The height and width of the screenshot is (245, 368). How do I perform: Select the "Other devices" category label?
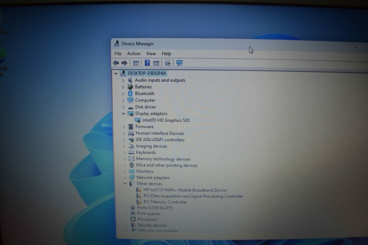[149, 184]
